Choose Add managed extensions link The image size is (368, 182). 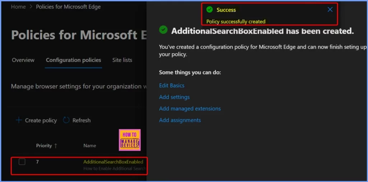pos(190,109)
